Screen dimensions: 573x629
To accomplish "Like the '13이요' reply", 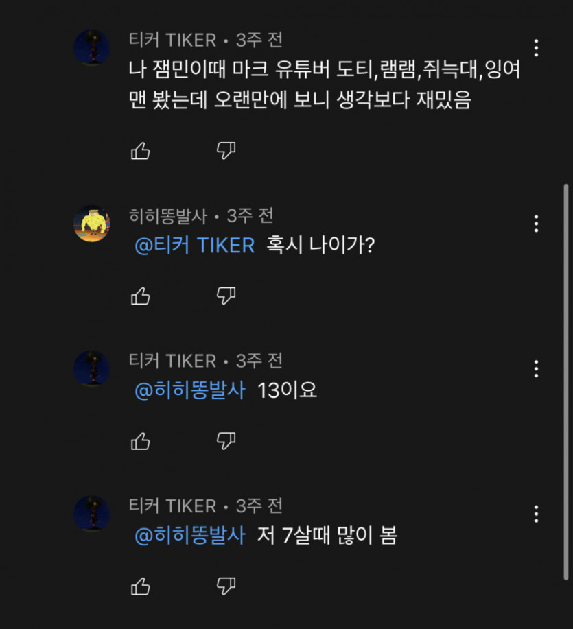I will [x=141, y=440].
